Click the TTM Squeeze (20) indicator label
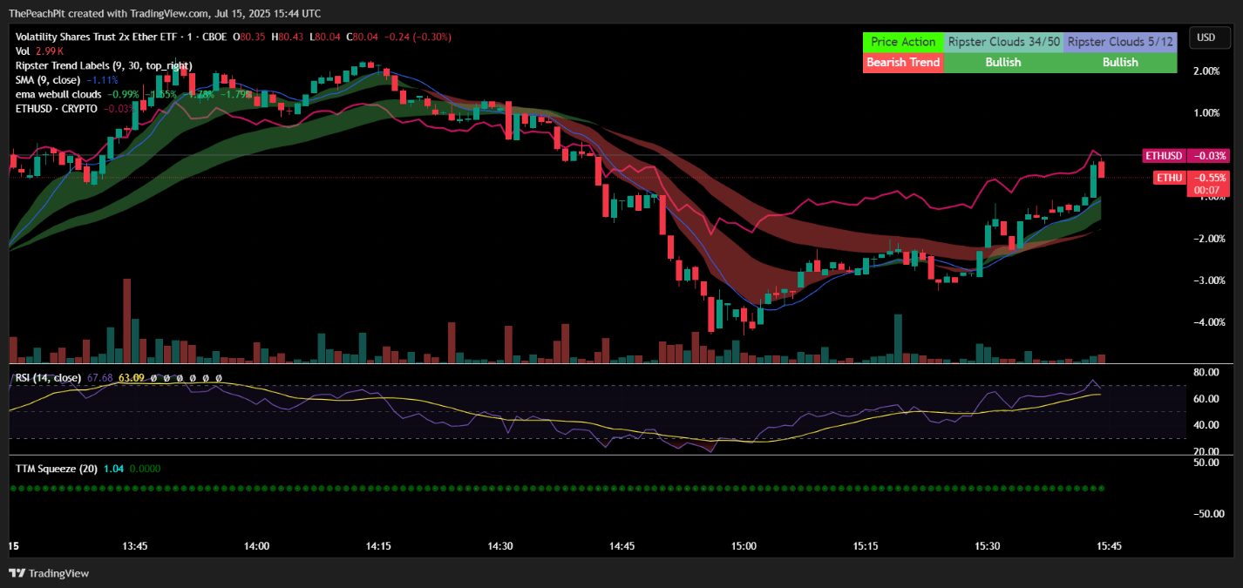This screenshot has width=1243, height=588. coord(56,468)
